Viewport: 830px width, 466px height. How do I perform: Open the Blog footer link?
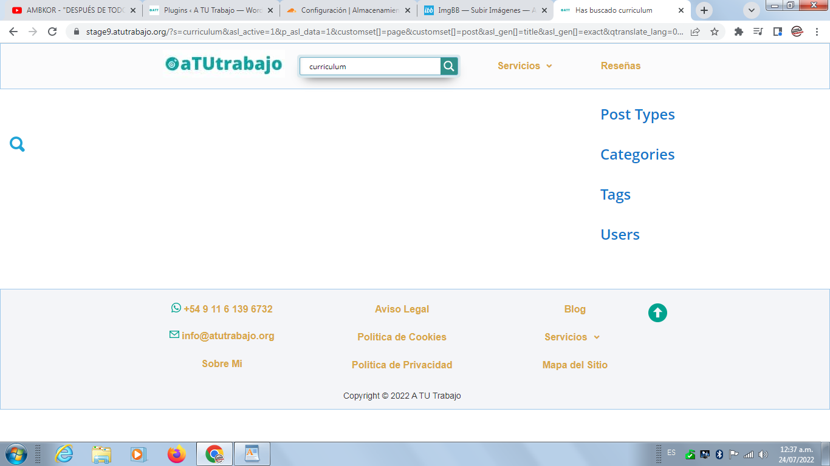click(x=575, y=309)
